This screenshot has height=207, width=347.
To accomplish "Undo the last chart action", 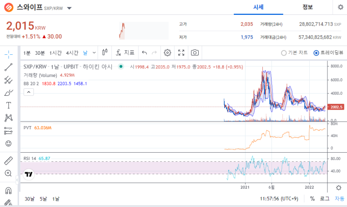I will [x=144, y=53].
